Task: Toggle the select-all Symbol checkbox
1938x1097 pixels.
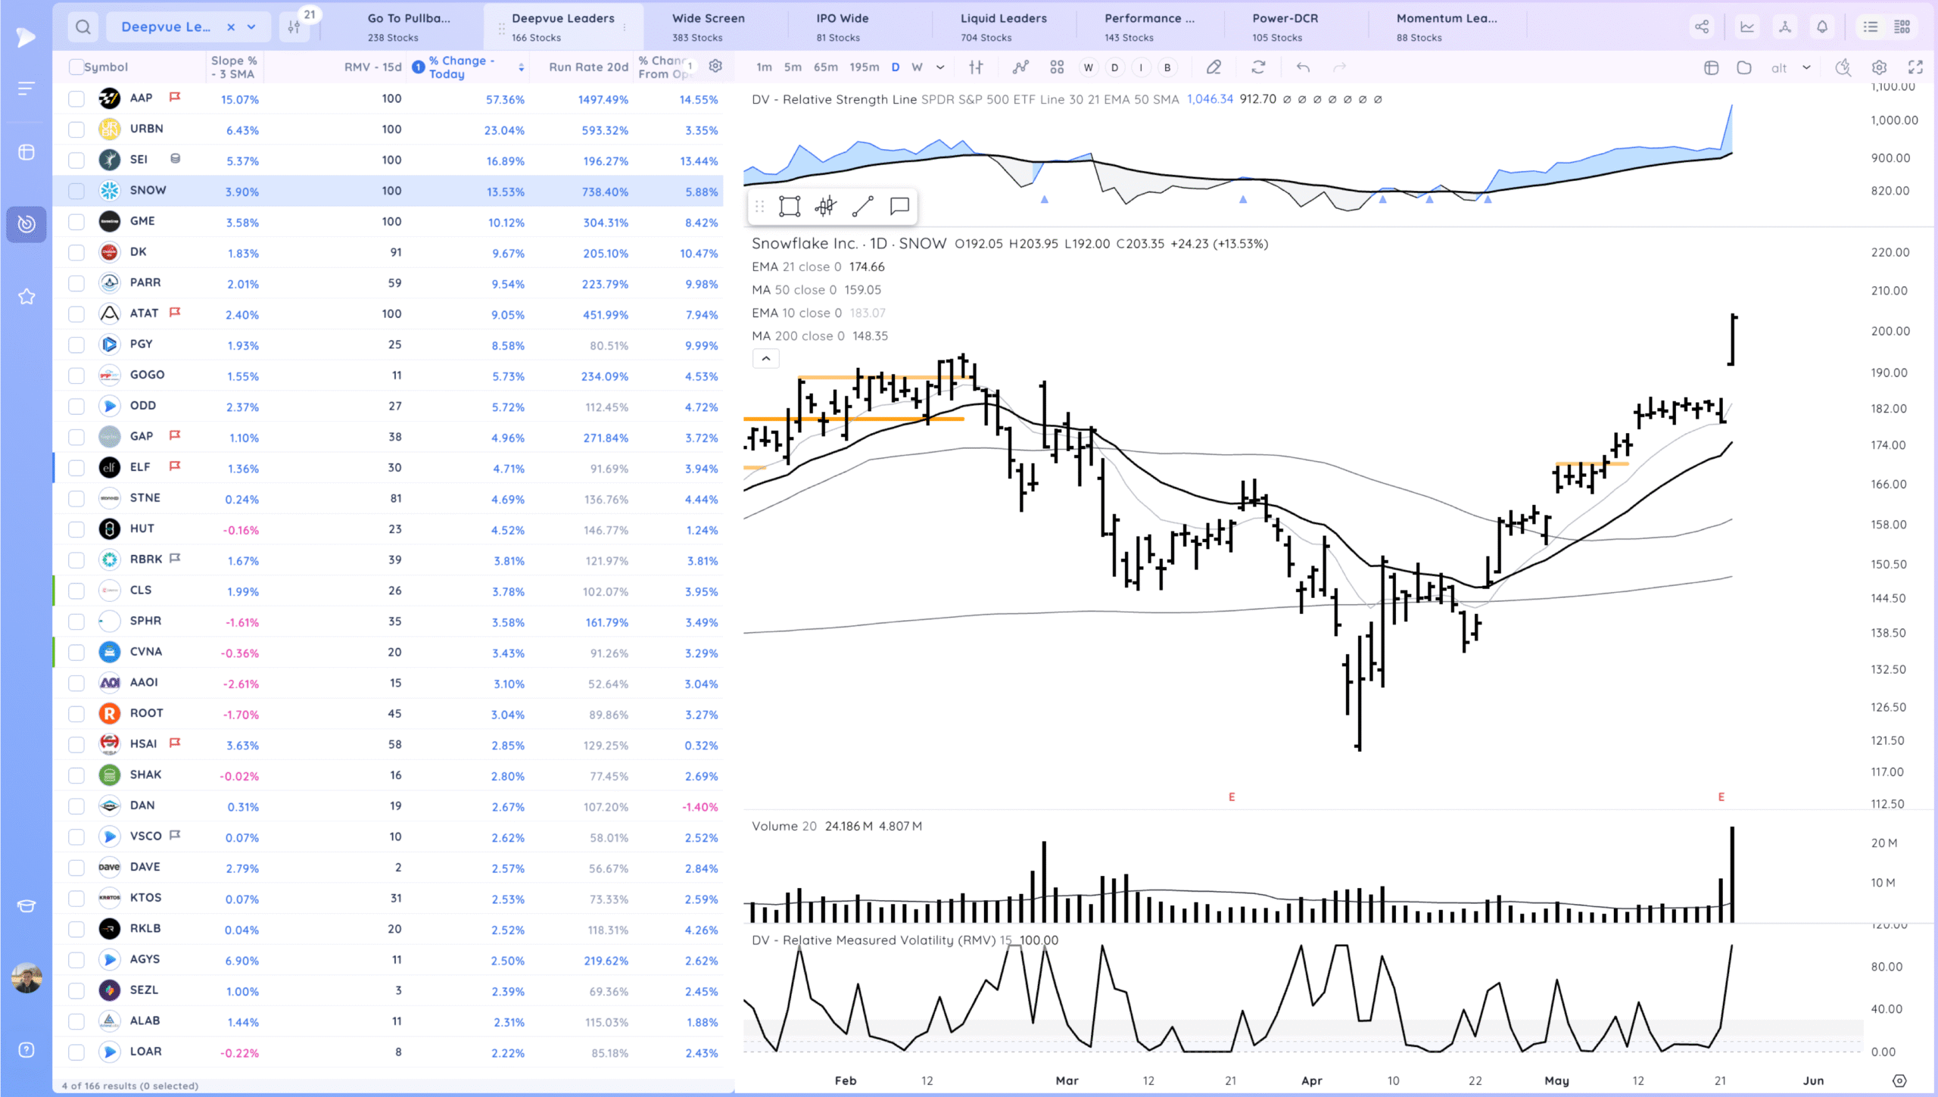Action: tap(76, 67)
